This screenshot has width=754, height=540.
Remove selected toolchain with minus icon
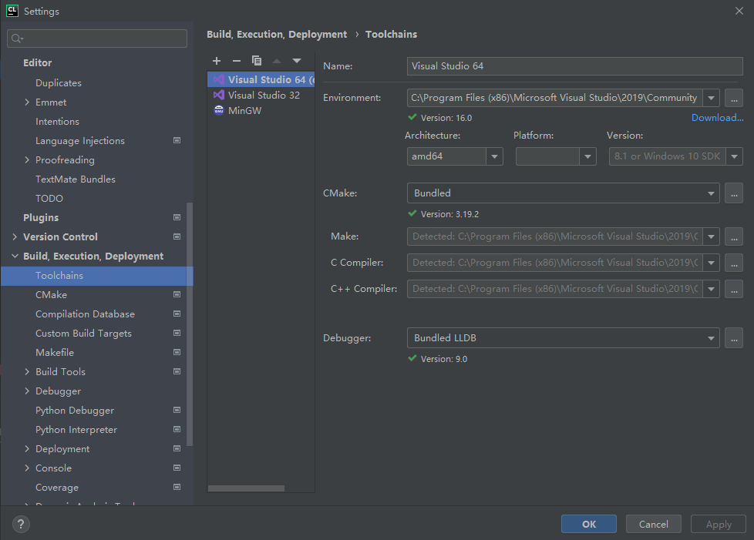click(x=236, y=61)
